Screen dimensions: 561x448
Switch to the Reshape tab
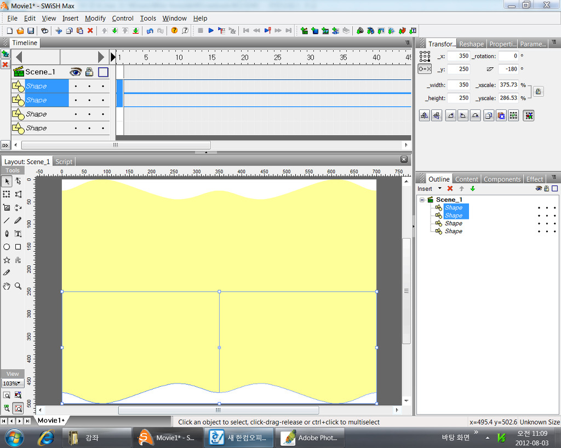point(471,44)
